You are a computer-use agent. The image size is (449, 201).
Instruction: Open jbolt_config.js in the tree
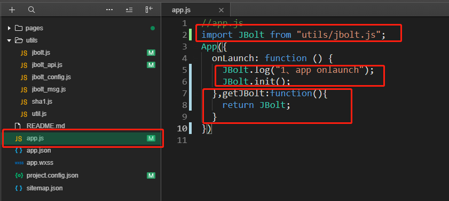(52, 77)
